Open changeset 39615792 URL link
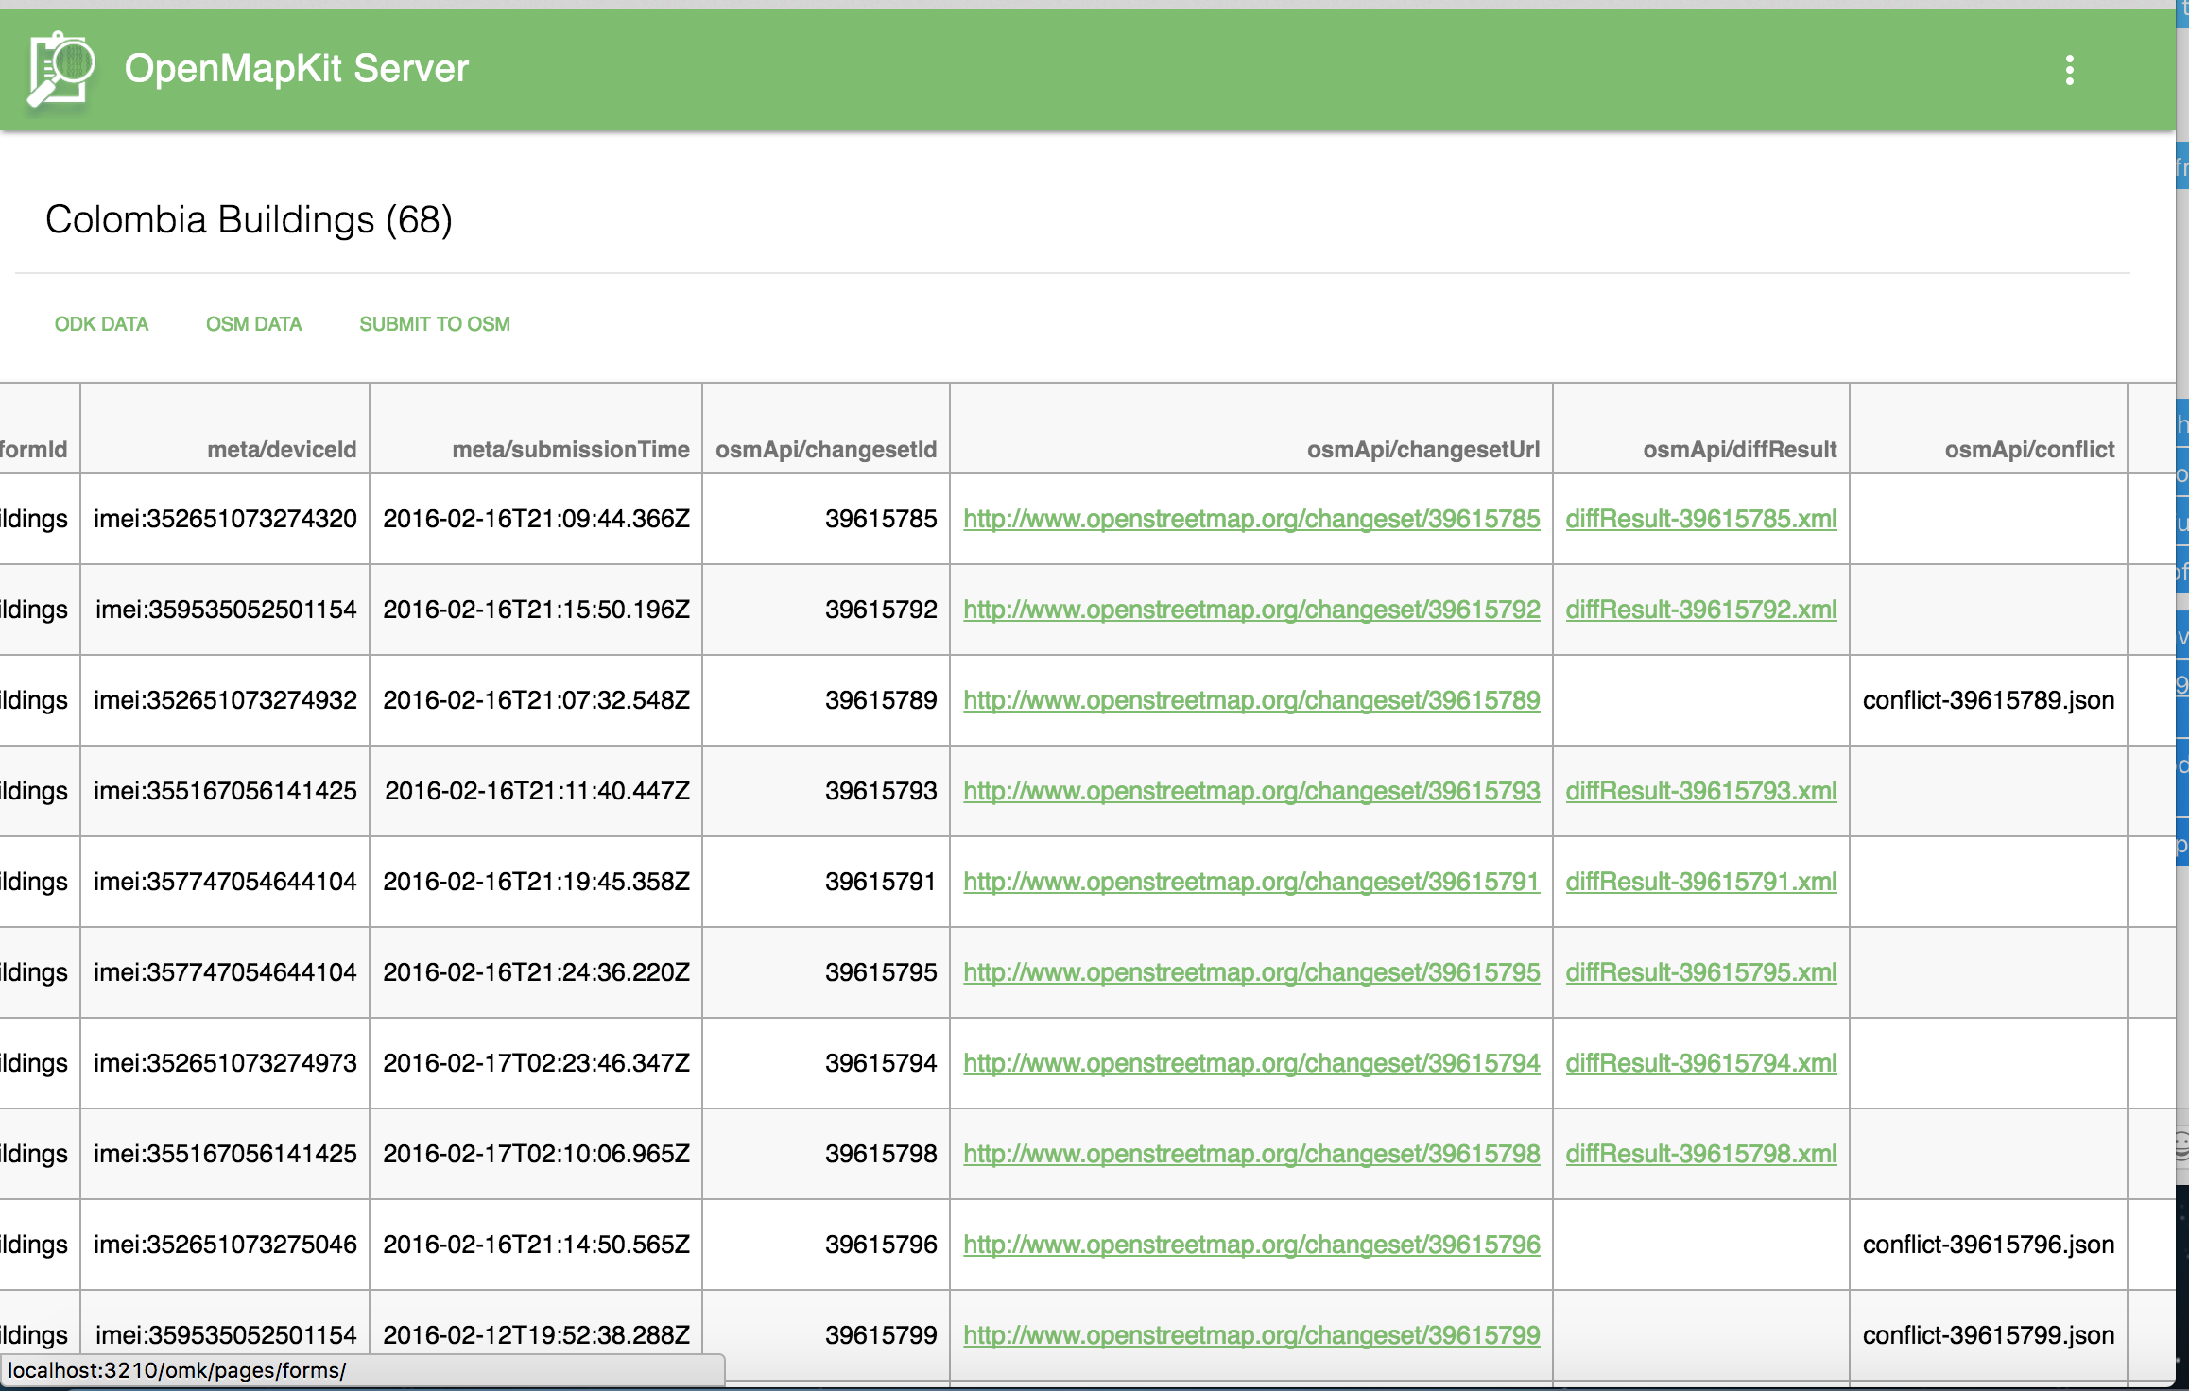2189x1391 pixels. coord(1251,610)
